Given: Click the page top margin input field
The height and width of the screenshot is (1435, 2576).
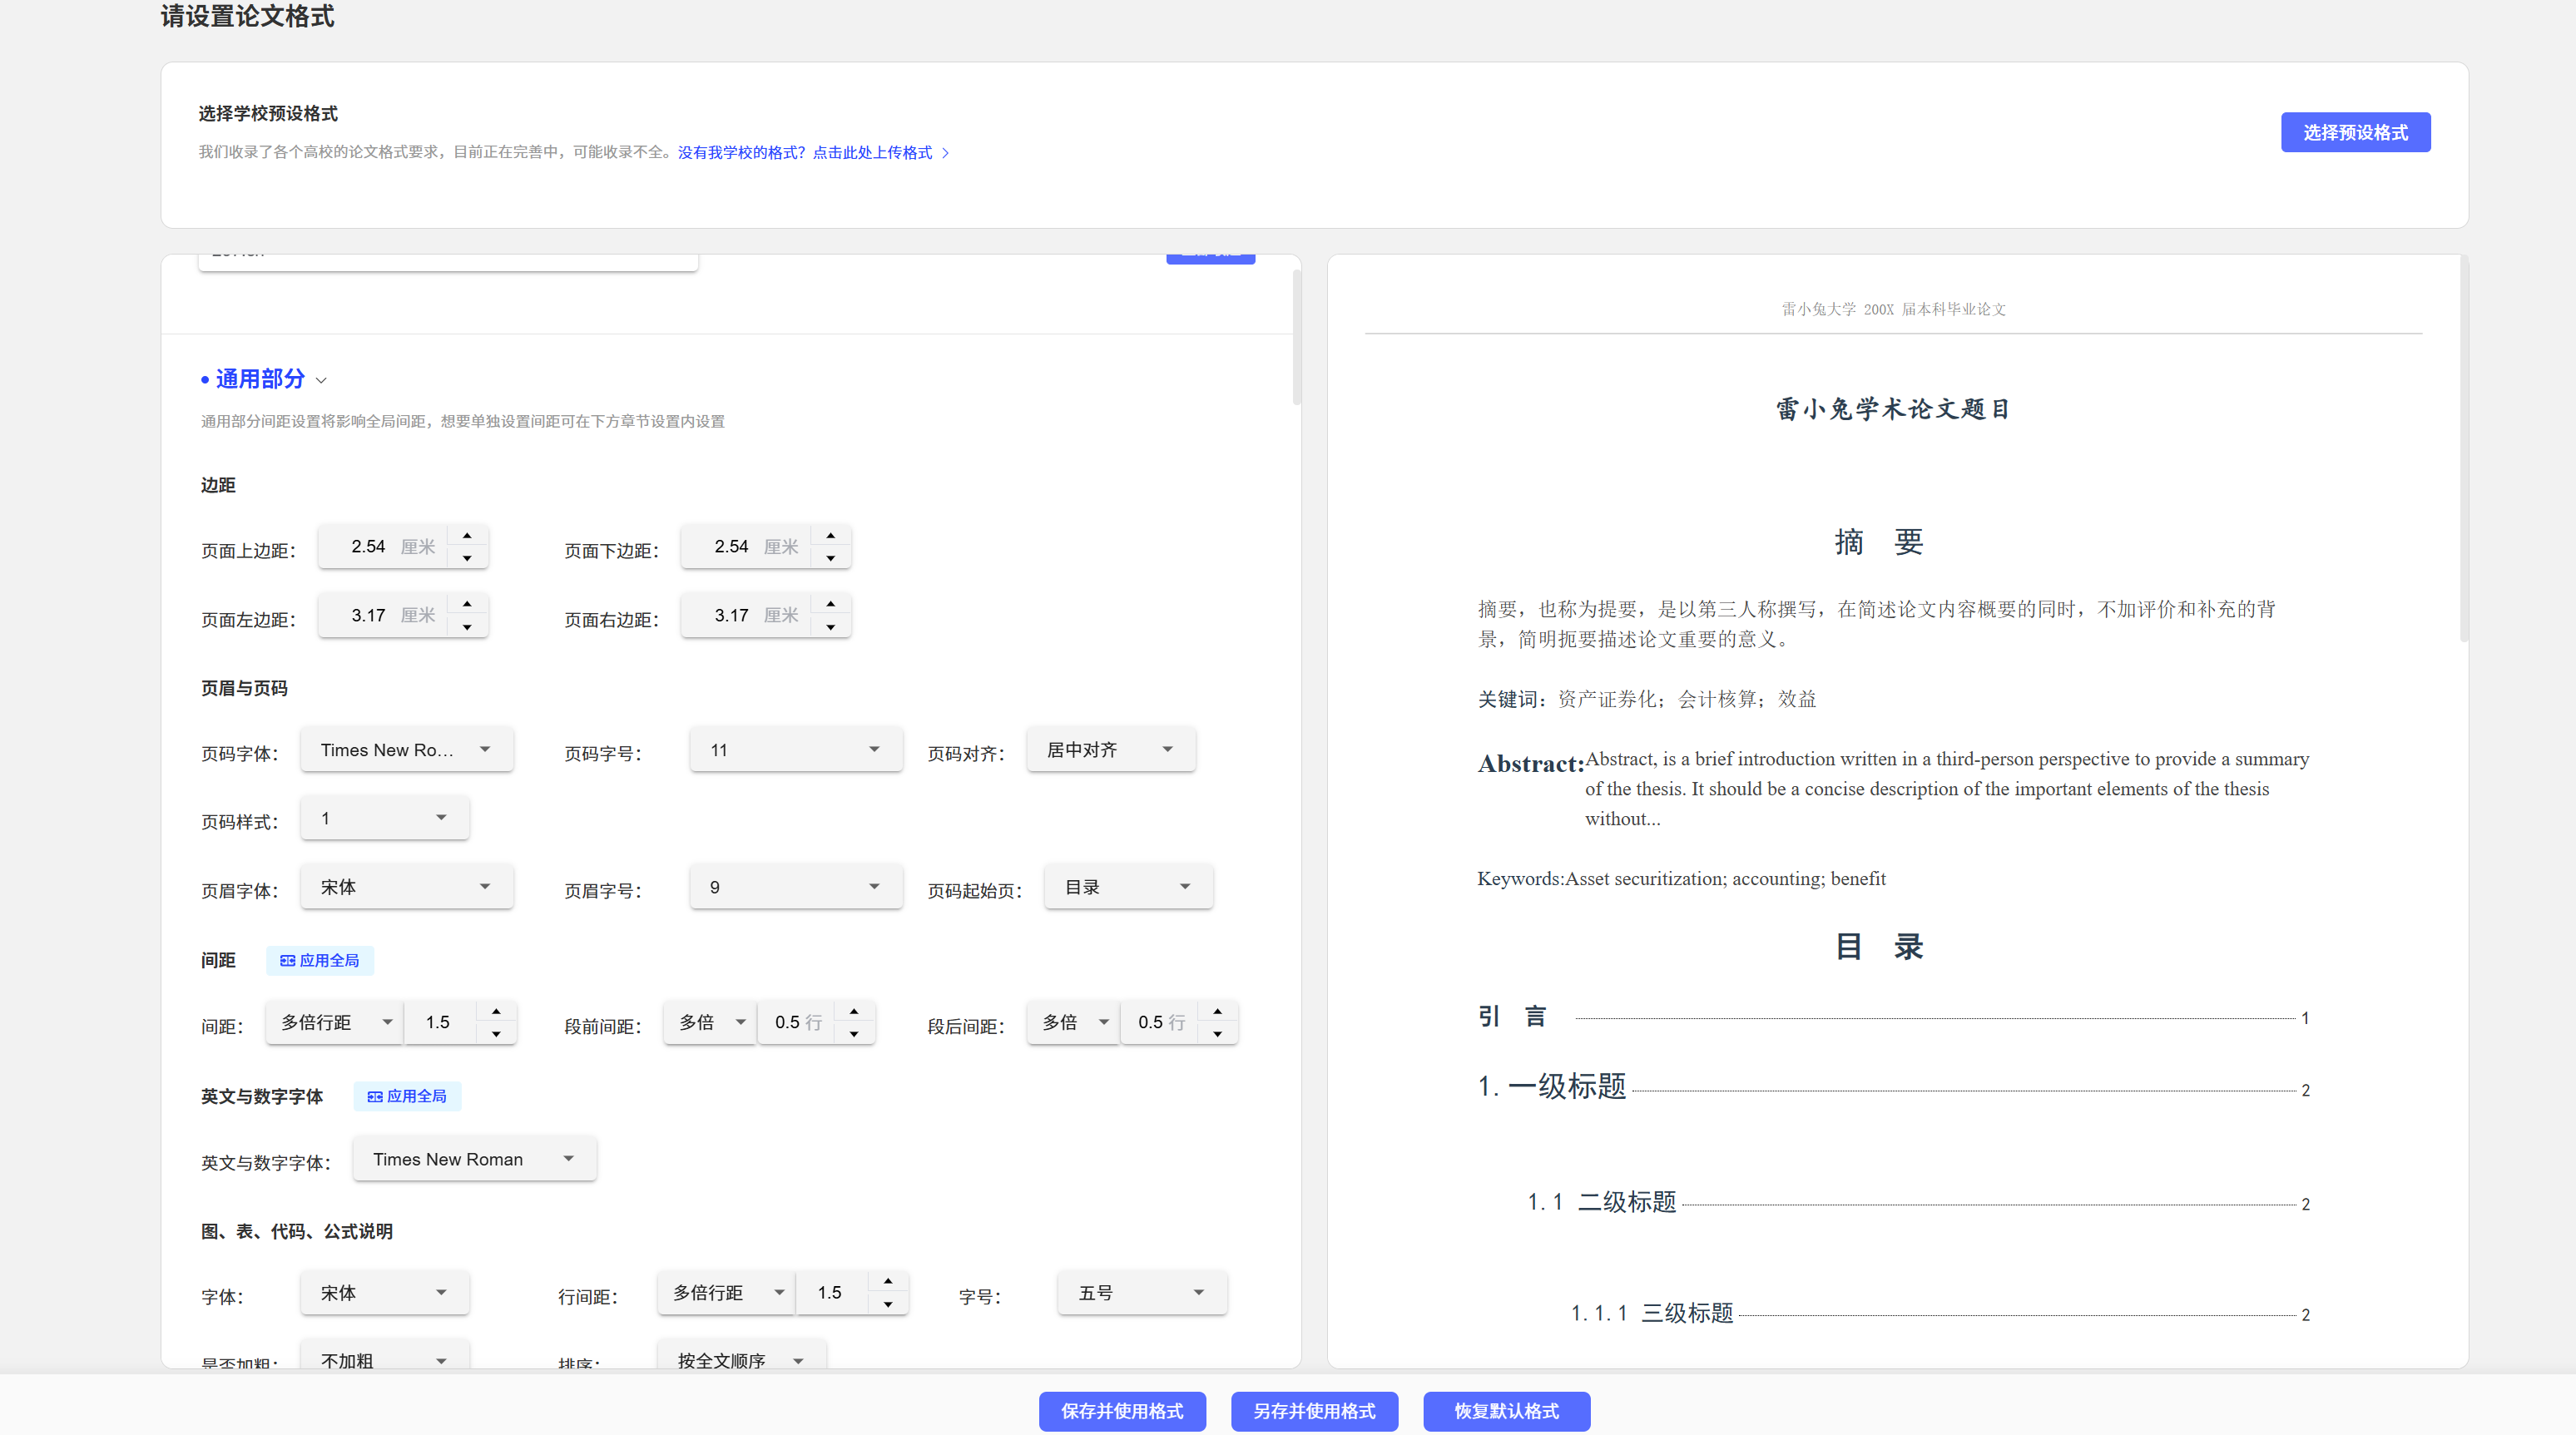Looking at the screenshot, I should pyautogui.click(x=368, y=547).
